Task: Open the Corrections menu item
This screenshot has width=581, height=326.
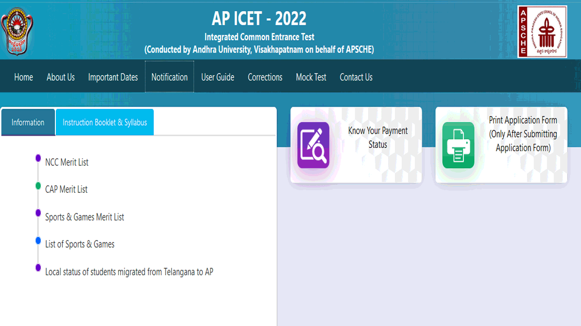Action: [265, 77]
